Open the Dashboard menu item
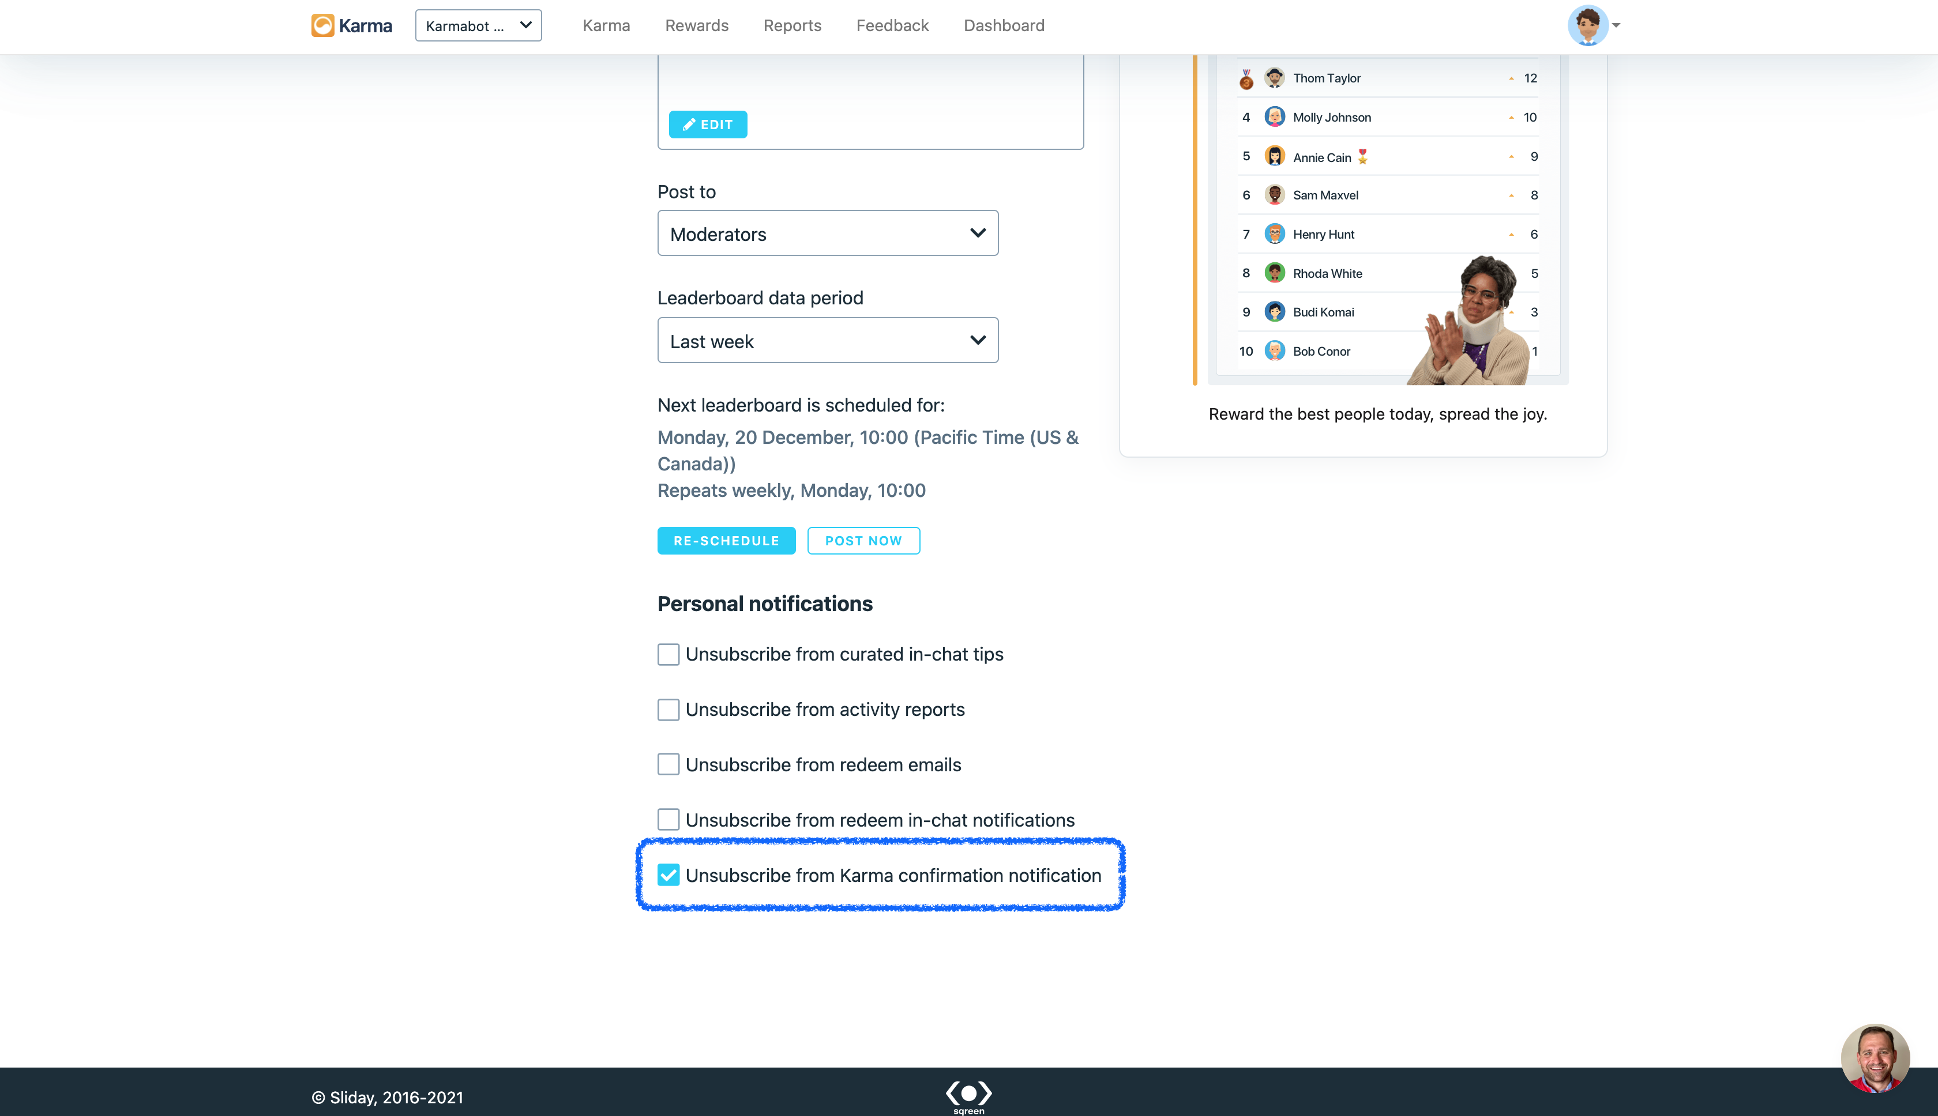 [x=1003, y=25]
